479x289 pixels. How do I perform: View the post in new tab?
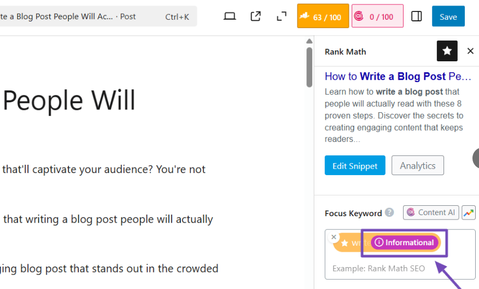coord(255,16)
